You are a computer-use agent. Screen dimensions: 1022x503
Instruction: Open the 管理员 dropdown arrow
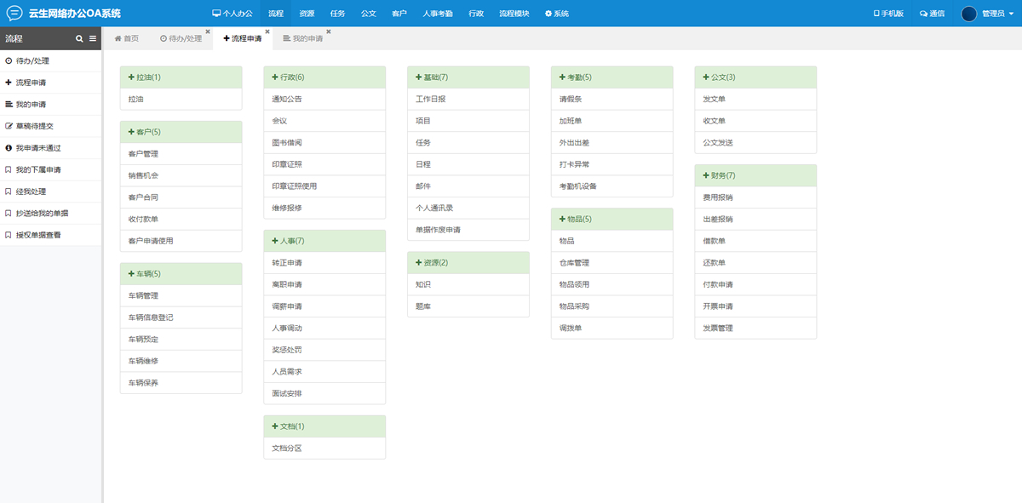(1011, 14)
